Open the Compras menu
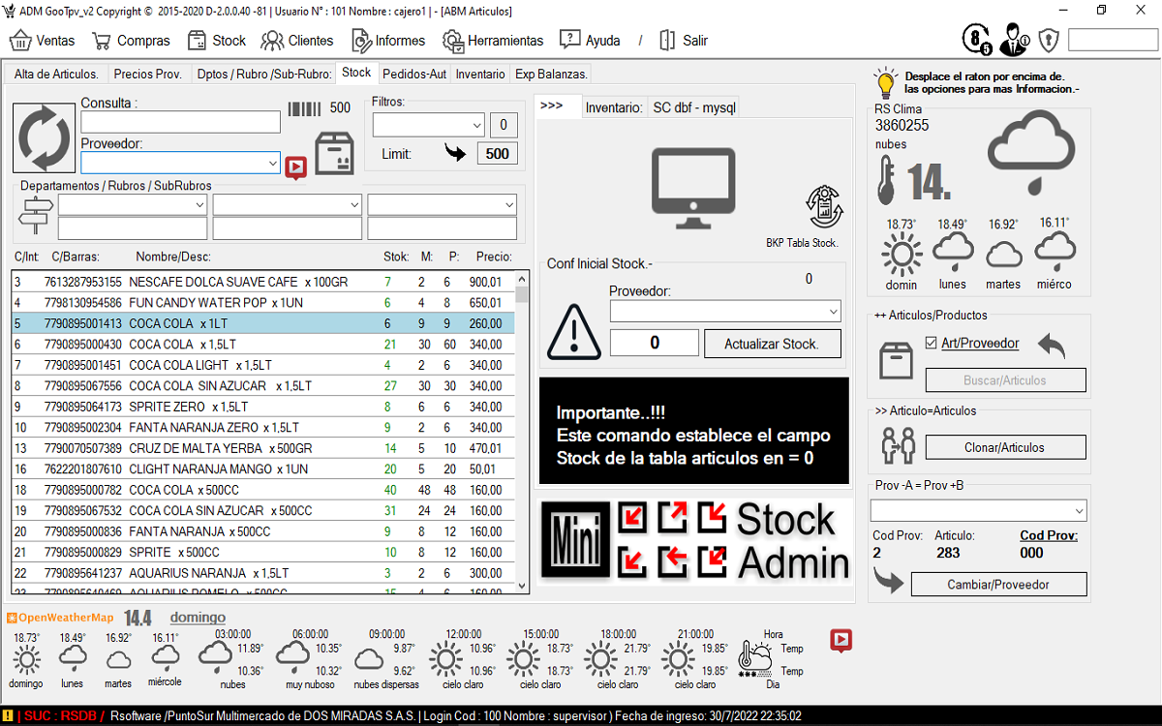 click(x=131, y=41)
